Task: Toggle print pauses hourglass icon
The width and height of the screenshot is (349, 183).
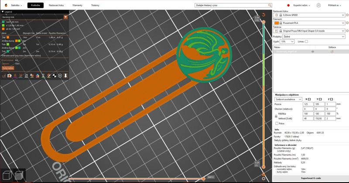Action: point(43,76)
